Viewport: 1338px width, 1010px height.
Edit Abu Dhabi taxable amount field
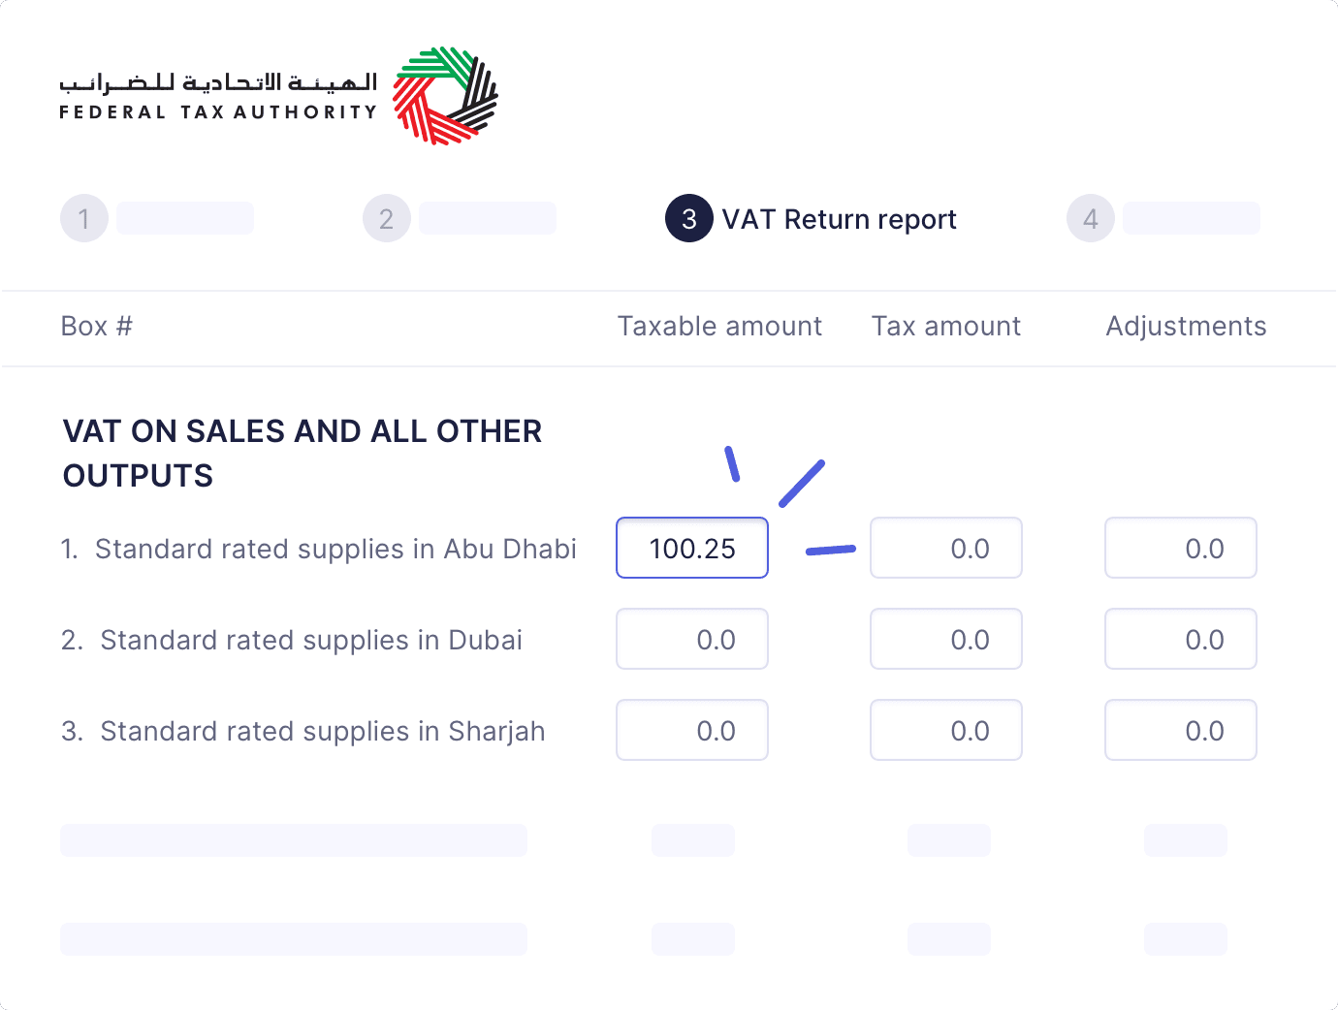[x=692, y=549]
